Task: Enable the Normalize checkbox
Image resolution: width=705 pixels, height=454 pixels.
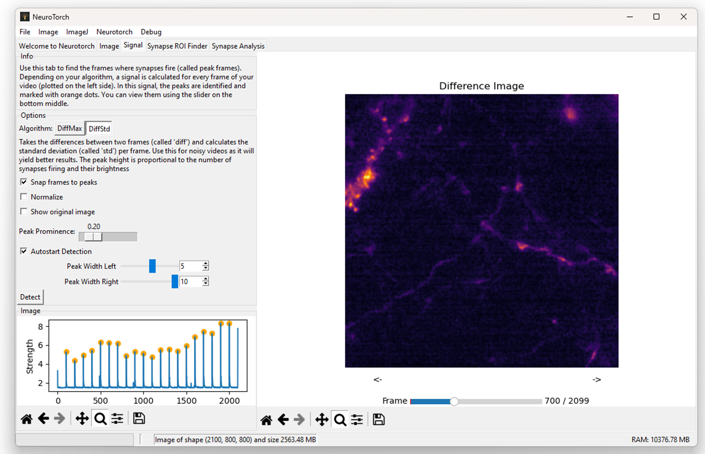Action: 24,197
